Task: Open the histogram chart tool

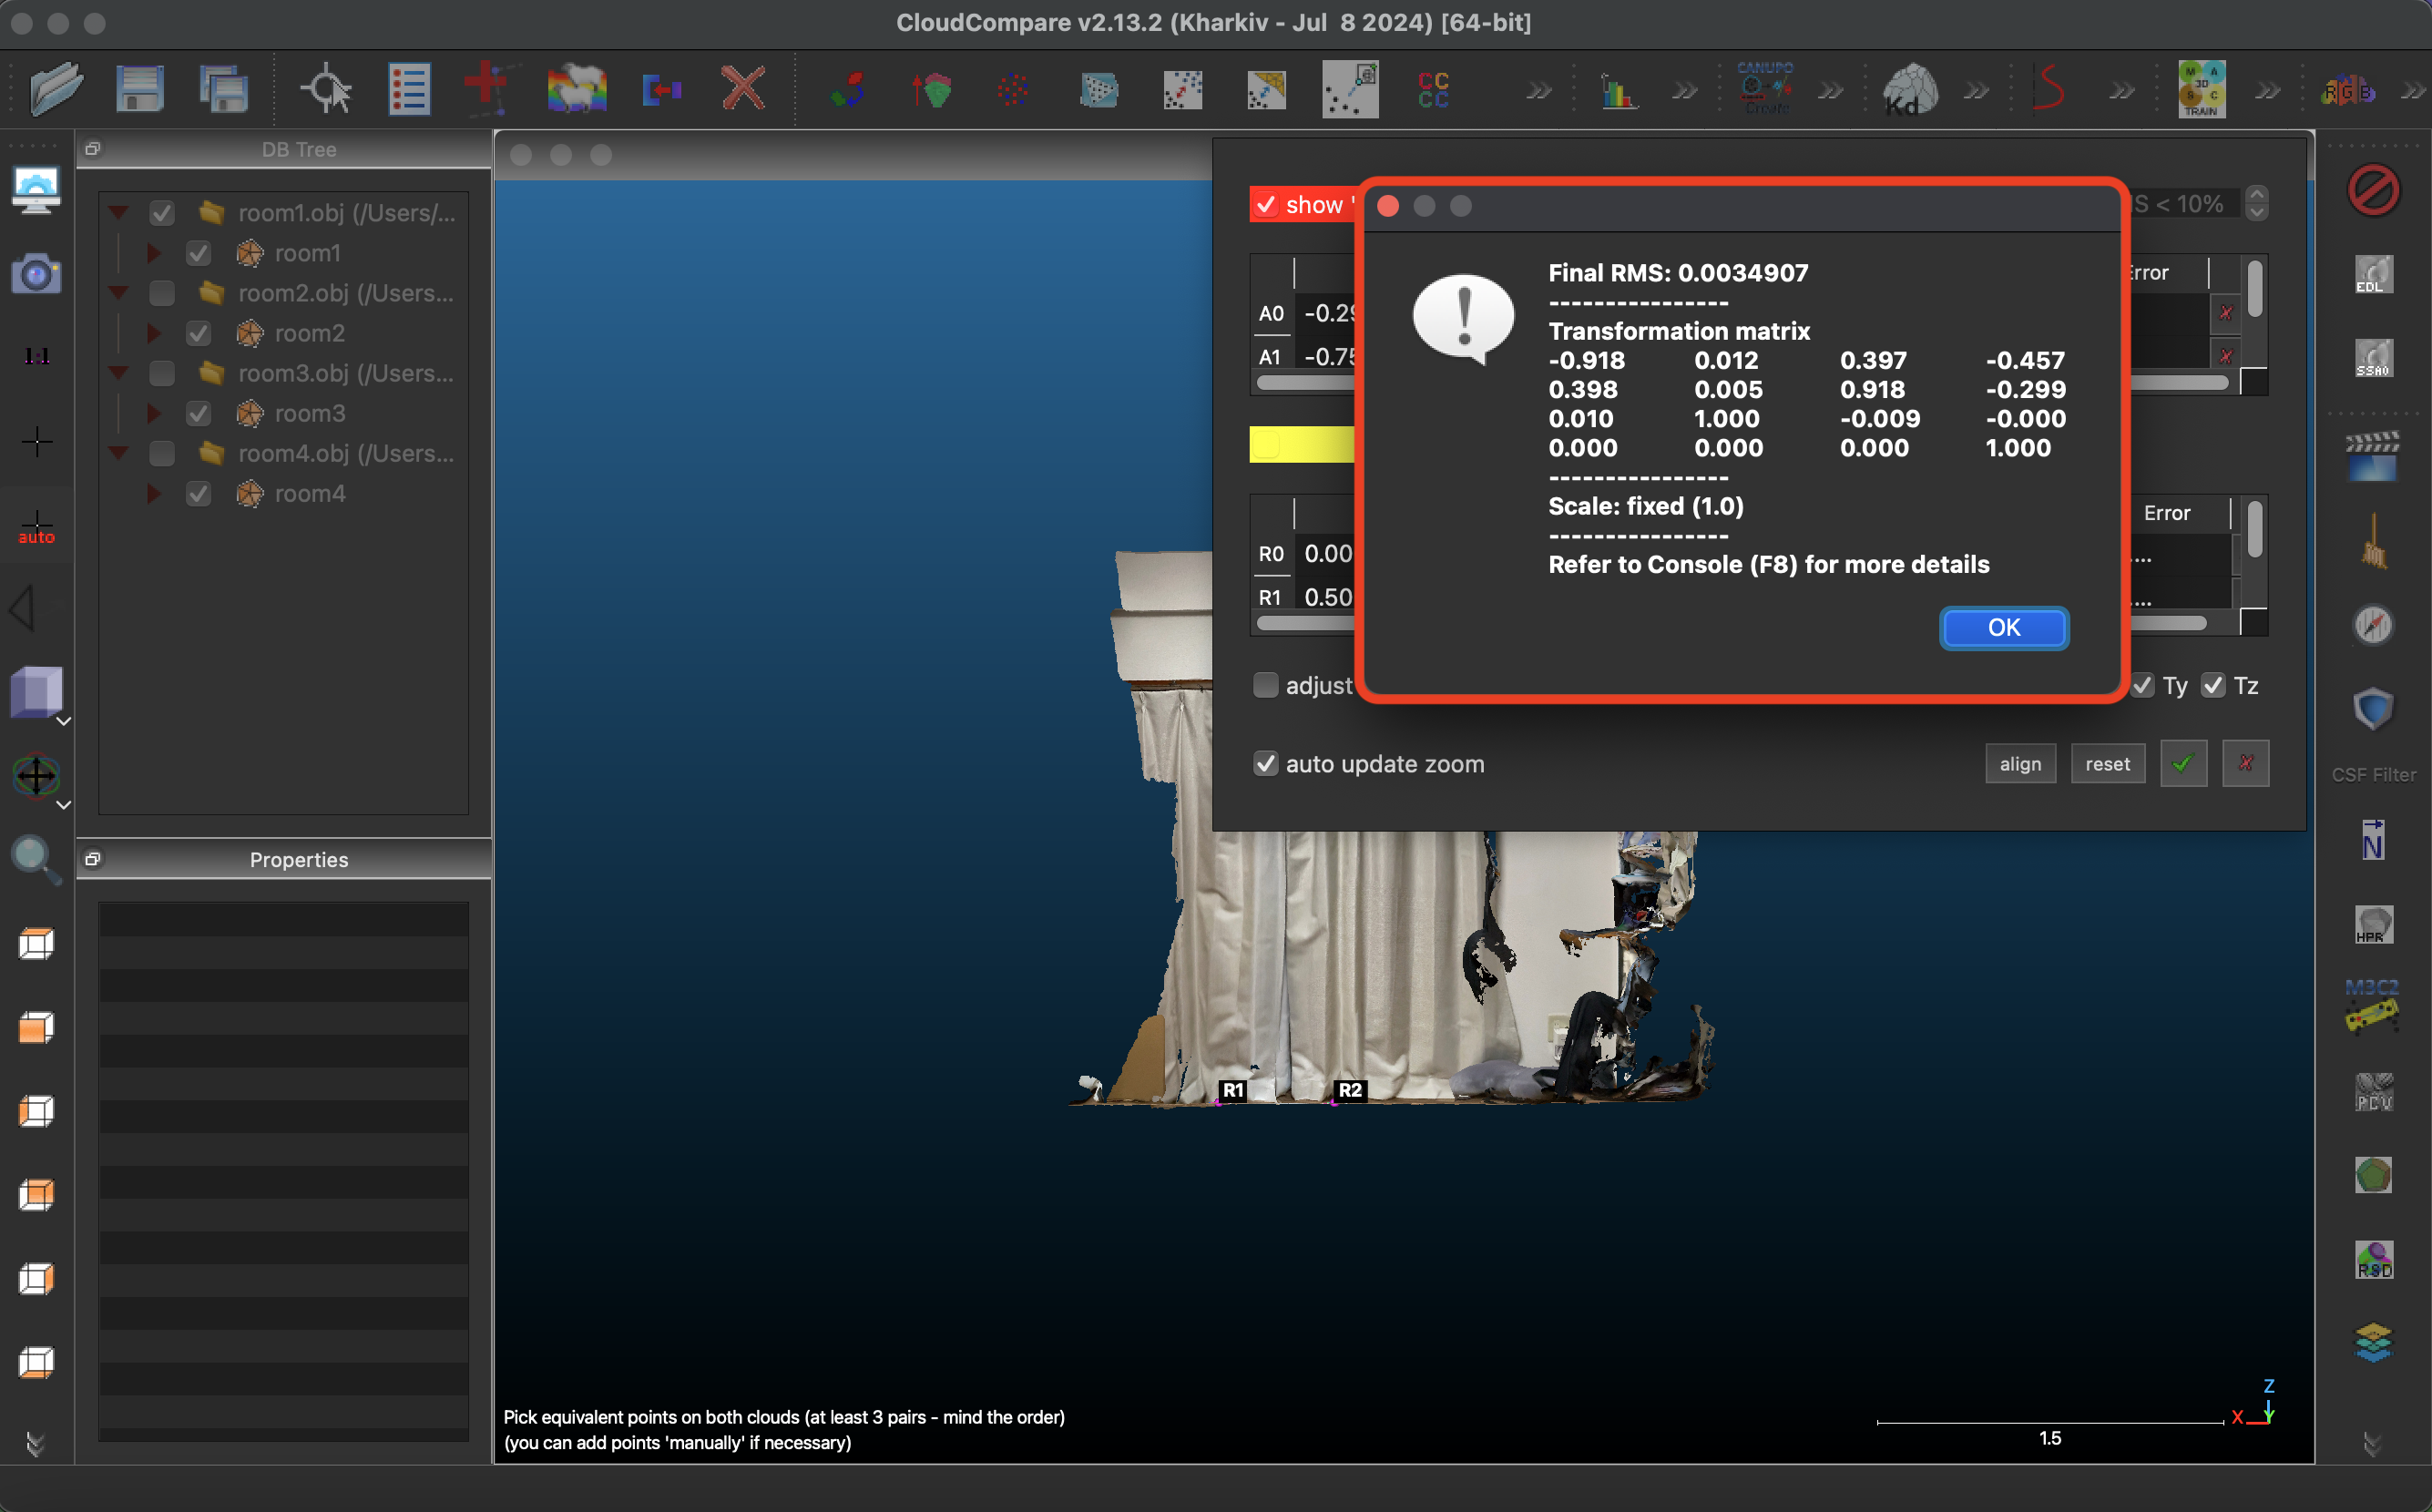Action: (x=1617, y=92)
